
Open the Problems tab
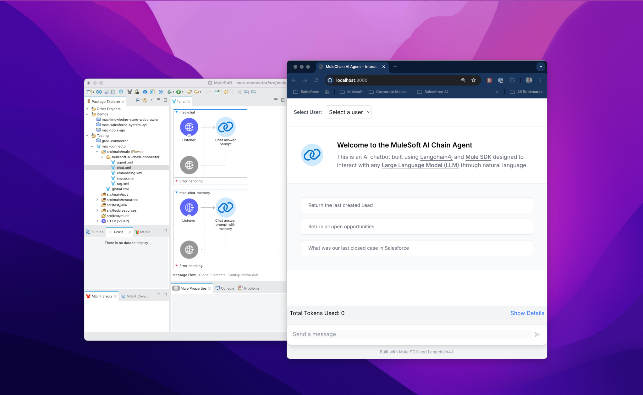click(249, 288)
